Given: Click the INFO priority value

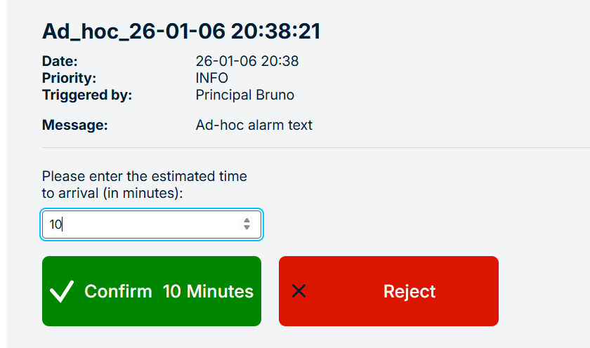Looking at the screenshot, I should point(211,78).
